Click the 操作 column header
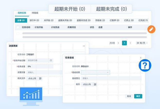Viewport: 160px width, 109px height. point(130,27)
